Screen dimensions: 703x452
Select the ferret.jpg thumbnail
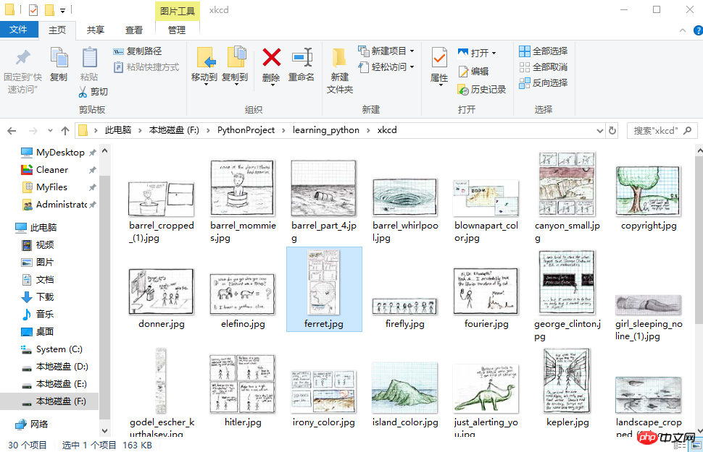pyautogui.click(x=324, y=289)
